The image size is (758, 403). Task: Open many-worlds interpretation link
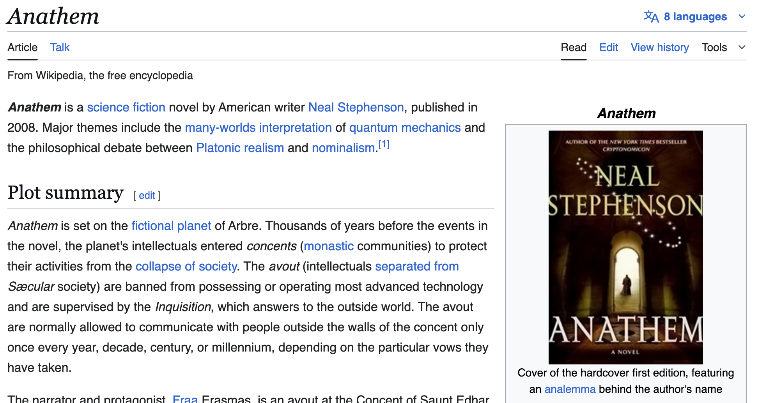[258, 127]
